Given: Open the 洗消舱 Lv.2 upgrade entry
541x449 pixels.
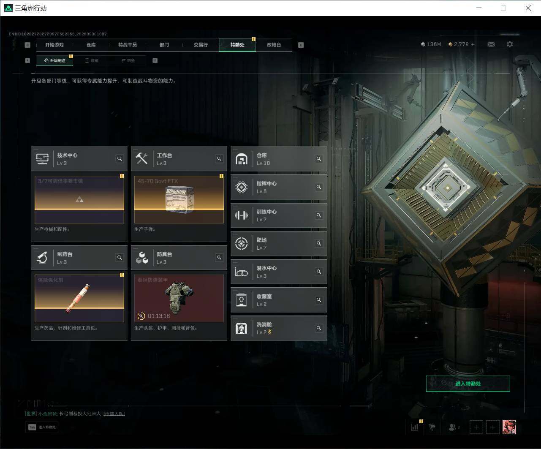Looking at the screenshot, I should click(279, 328).
